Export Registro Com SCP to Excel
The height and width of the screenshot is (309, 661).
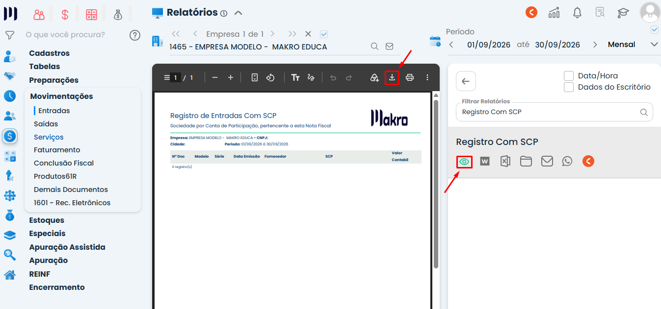pos(505,161)
